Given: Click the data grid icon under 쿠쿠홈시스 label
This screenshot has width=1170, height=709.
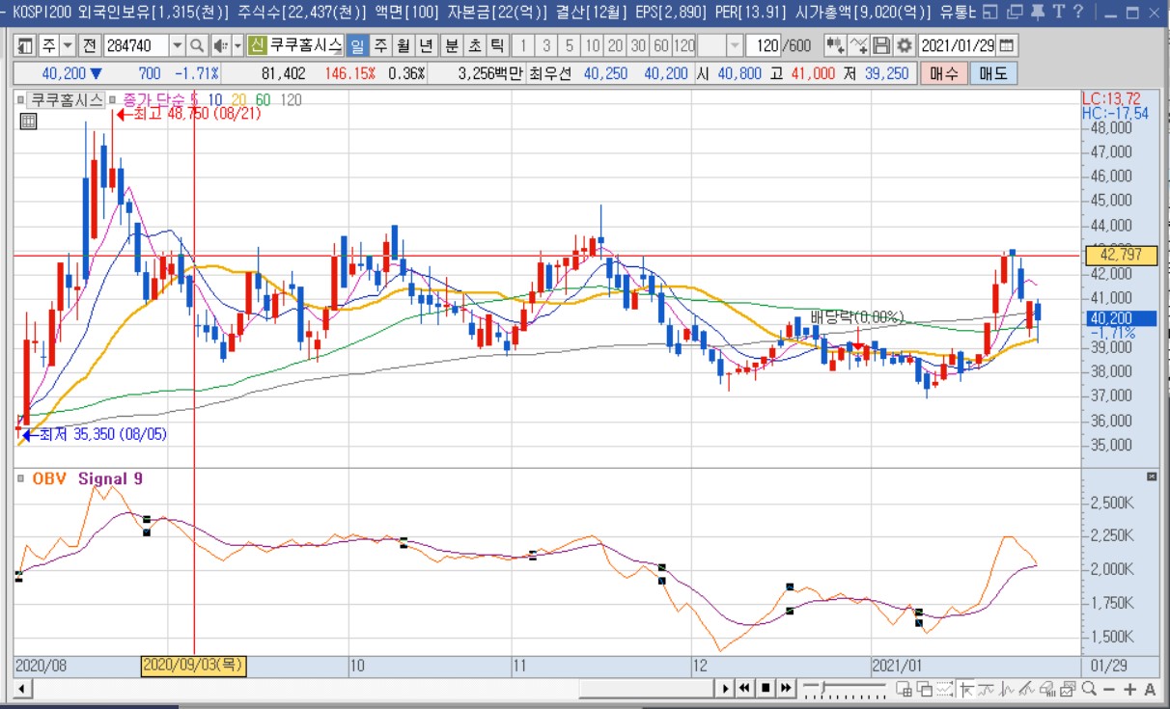Looking at the screenshot, I should point(28,121).
